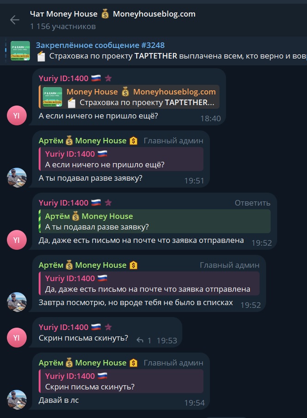Image resolution: width=307 pixels, height=418 pixels.
Task: Click the YI avatar beside the 'Скрин письма скинуть?' message
Action: click(x=17, y=337)
